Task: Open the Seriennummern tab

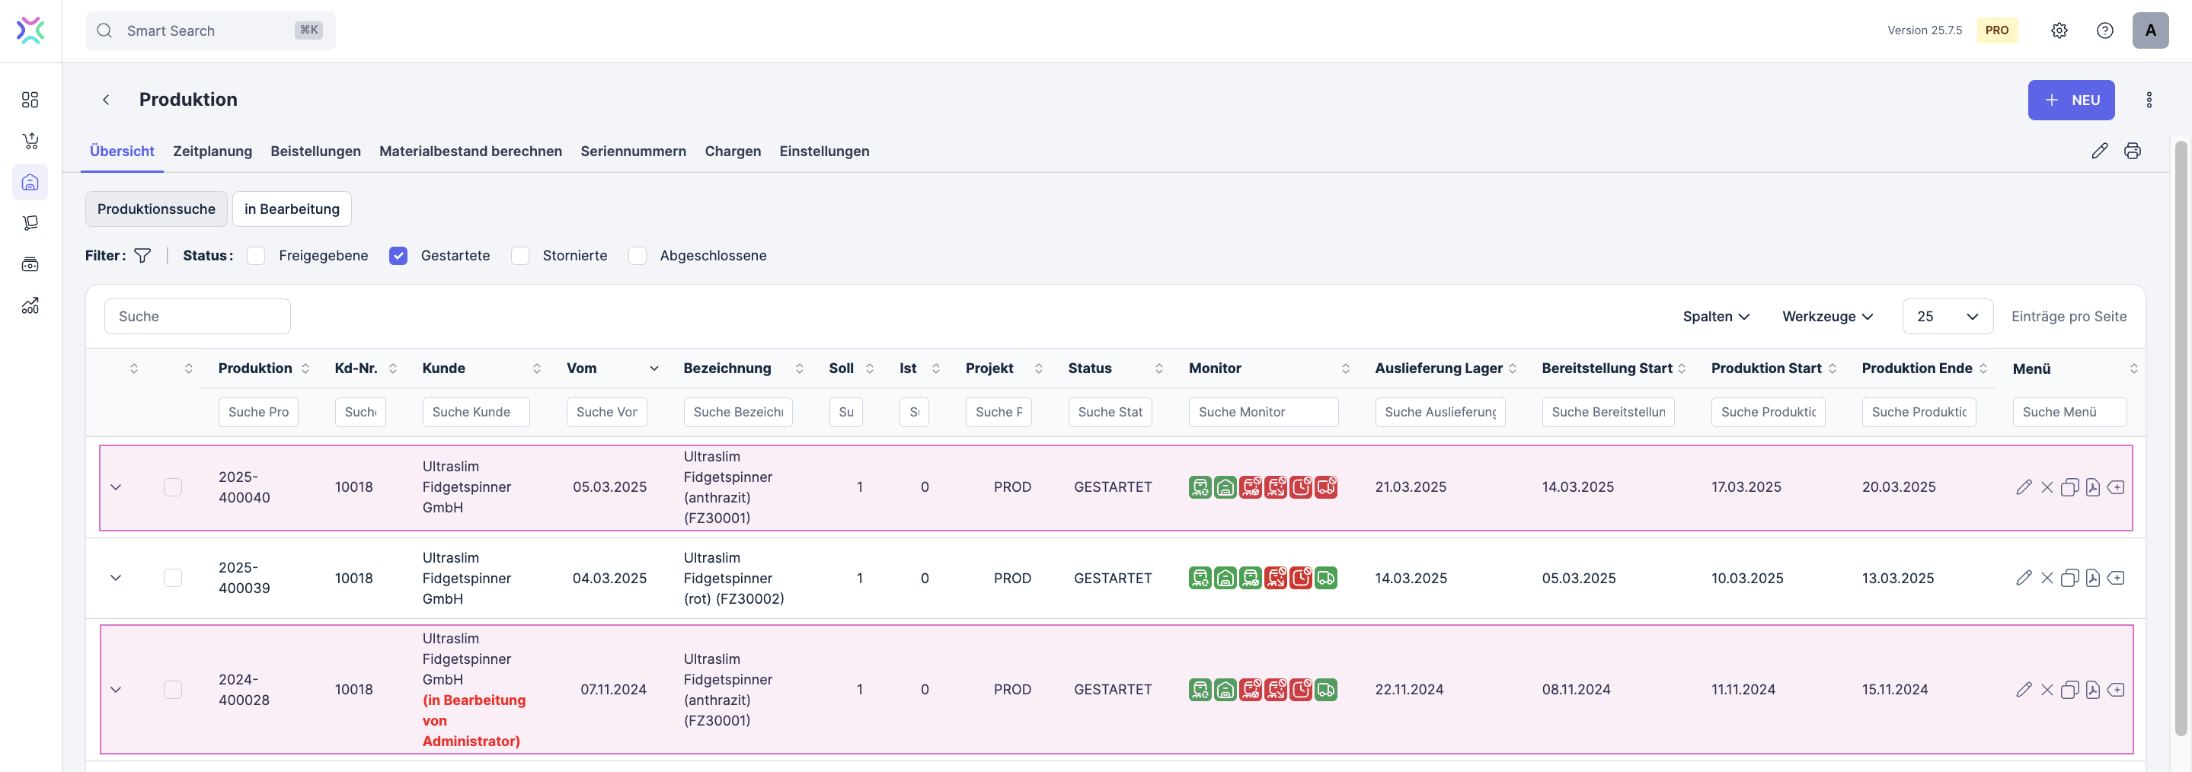Action: tap(632, 152)
